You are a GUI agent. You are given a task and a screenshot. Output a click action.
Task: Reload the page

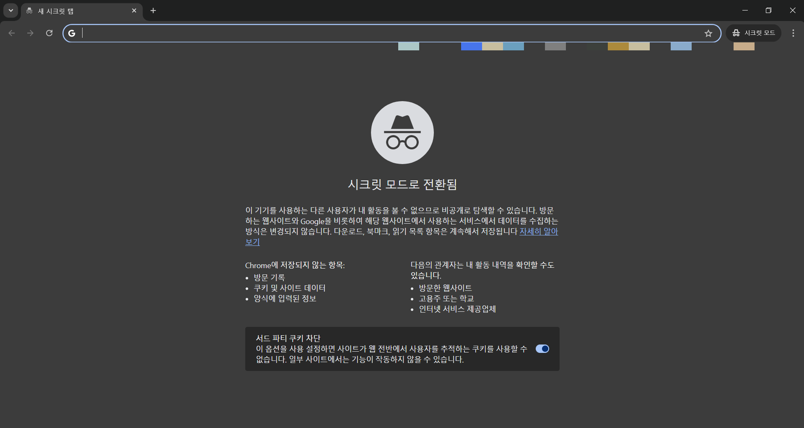point(49,33)
